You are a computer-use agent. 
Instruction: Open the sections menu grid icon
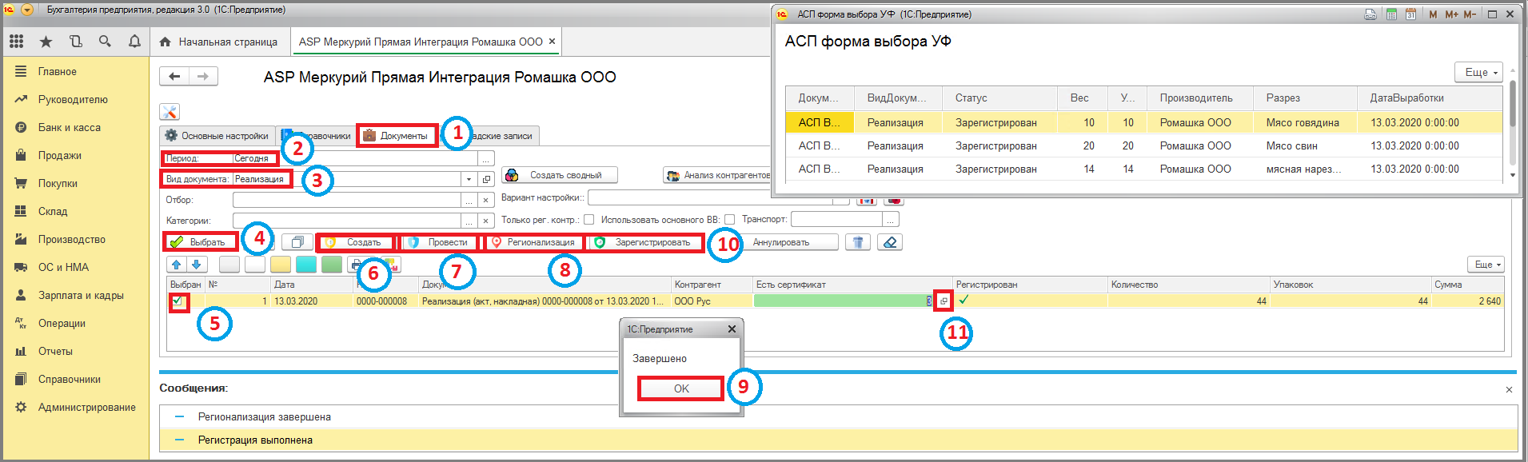point(16,42)
